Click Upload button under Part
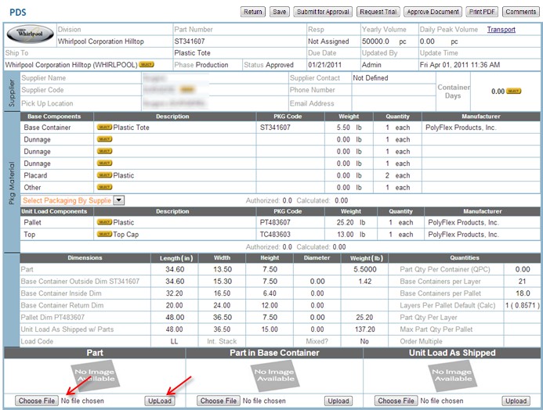Viewport: 543px width, 410px height. tap(160, 401)
